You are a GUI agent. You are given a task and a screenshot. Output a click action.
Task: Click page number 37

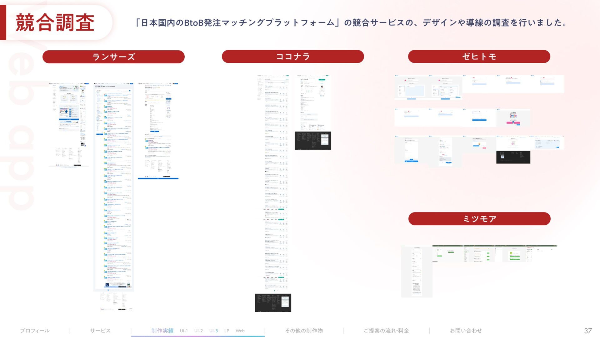point(588,331)
